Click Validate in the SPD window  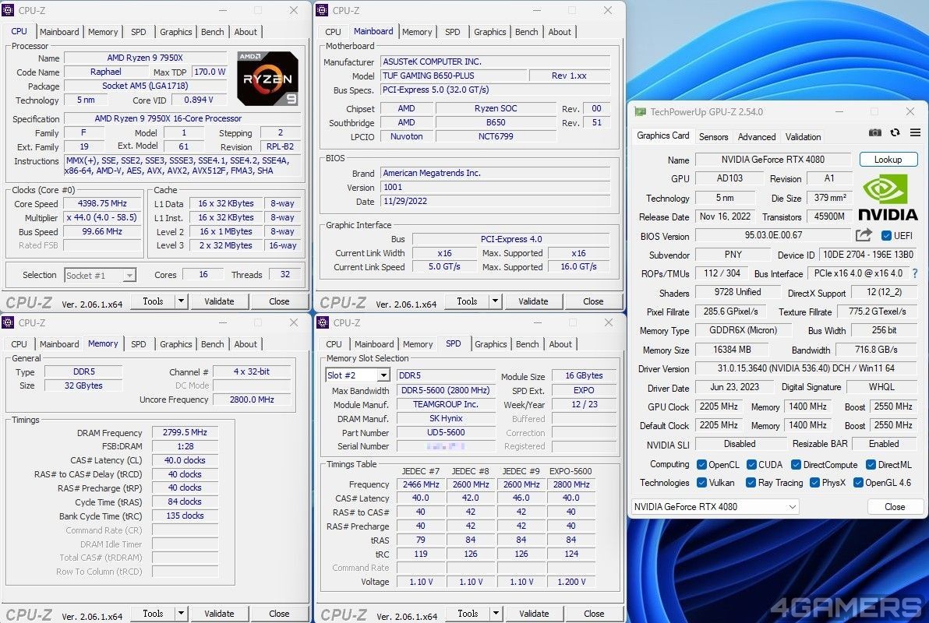click(534, 614)
